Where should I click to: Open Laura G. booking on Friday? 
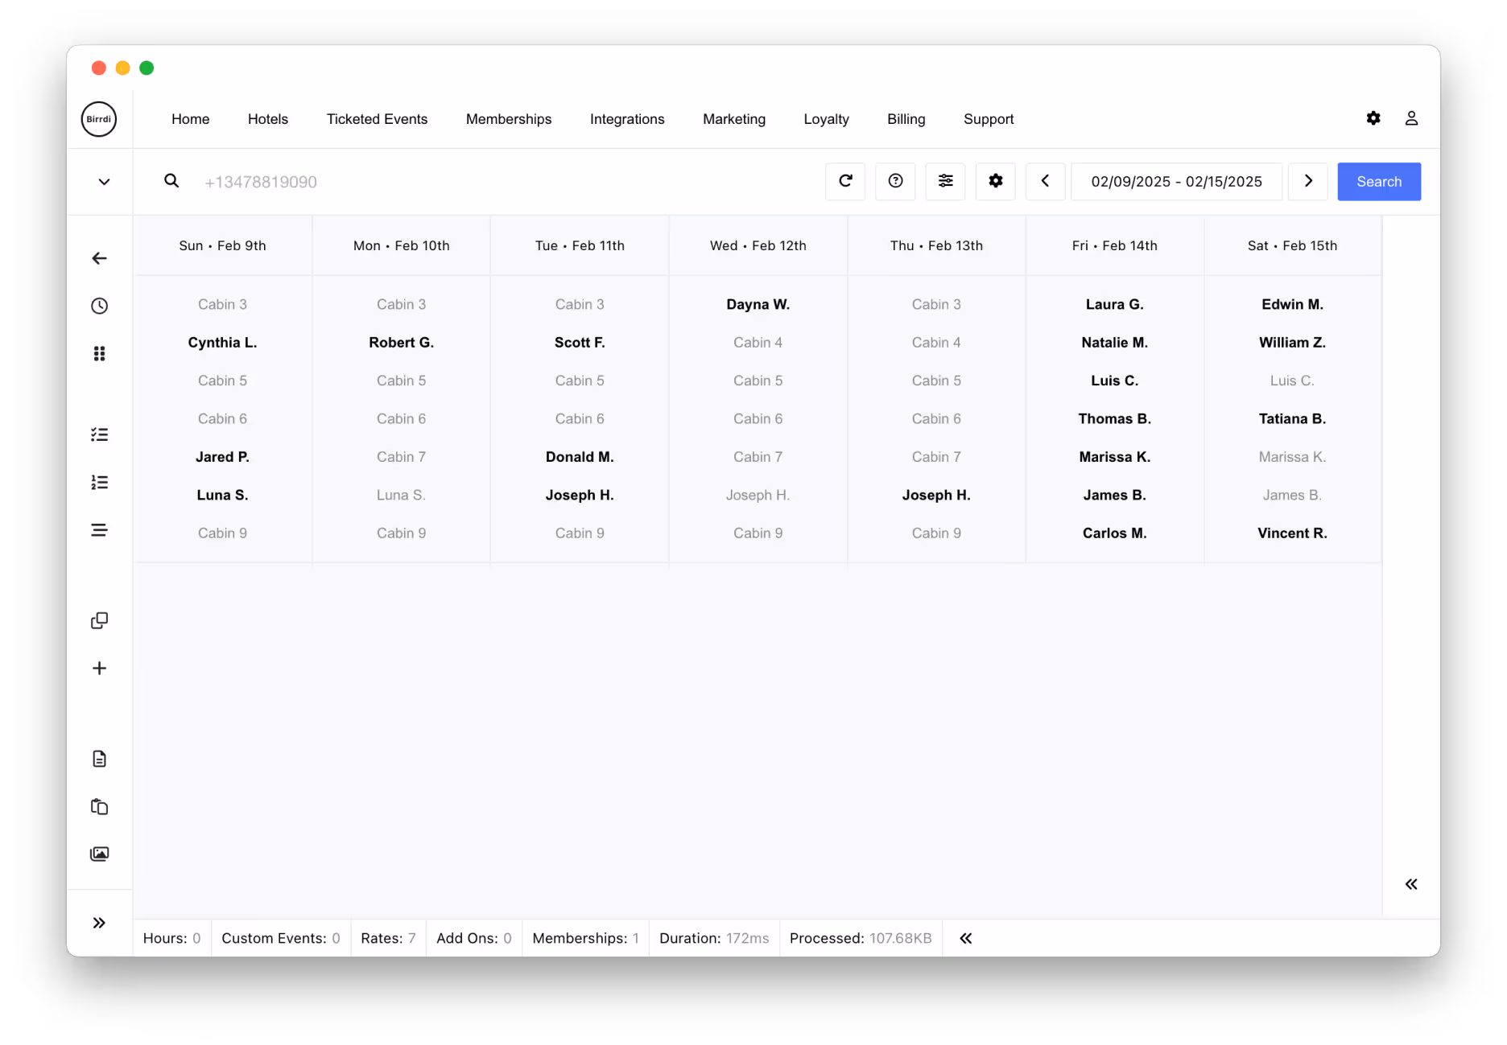click(x=1114, y=304)
